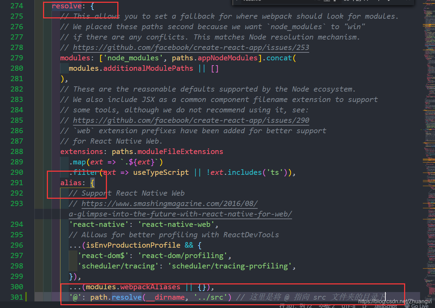The width and height of the screenshot is (435, 308).
Task: Click the webpackAliases identifier
Action: tap(150, 287)
